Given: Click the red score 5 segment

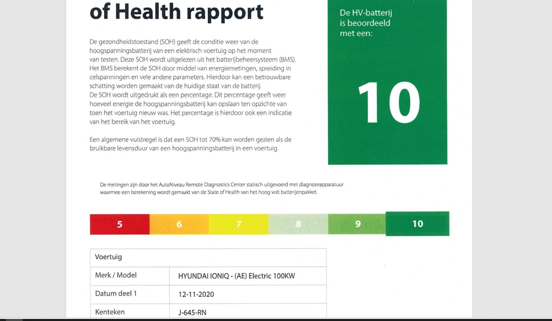Looking at the screenshot, I should coord(119,224).
